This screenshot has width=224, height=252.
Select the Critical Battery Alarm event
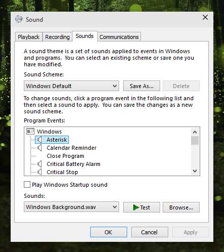[x=73, y=164]
